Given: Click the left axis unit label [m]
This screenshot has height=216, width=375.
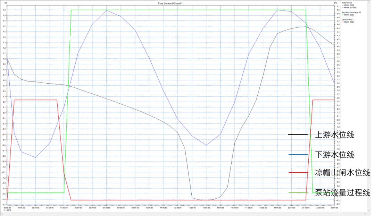Looking at the screenshot, I should tap(6, 3).
